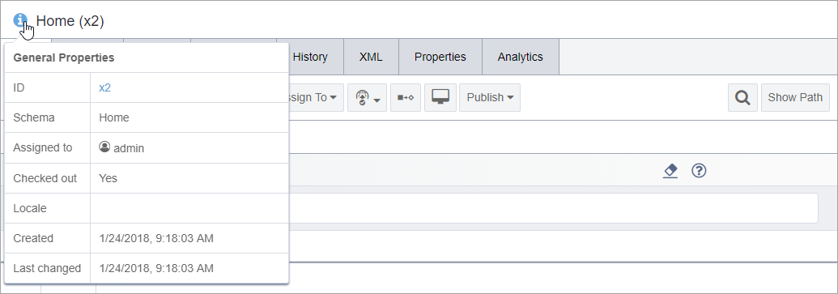The image size is (838, 294).
Task: Open the Assign To dropdown arrow
Action: click(x=333, y=98)
